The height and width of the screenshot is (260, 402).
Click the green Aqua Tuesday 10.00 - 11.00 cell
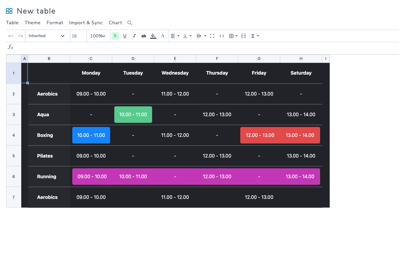click(x=133, y=114)
